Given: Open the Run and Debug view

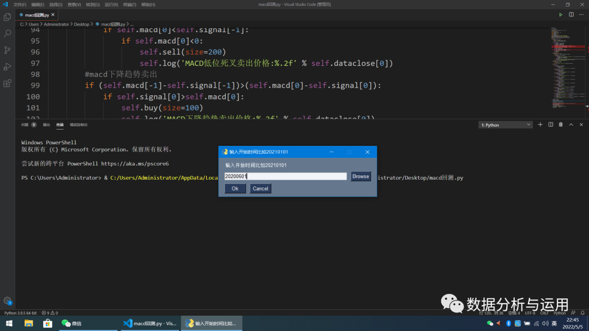Looking at the screenshot, I should [x=7, y=67].
